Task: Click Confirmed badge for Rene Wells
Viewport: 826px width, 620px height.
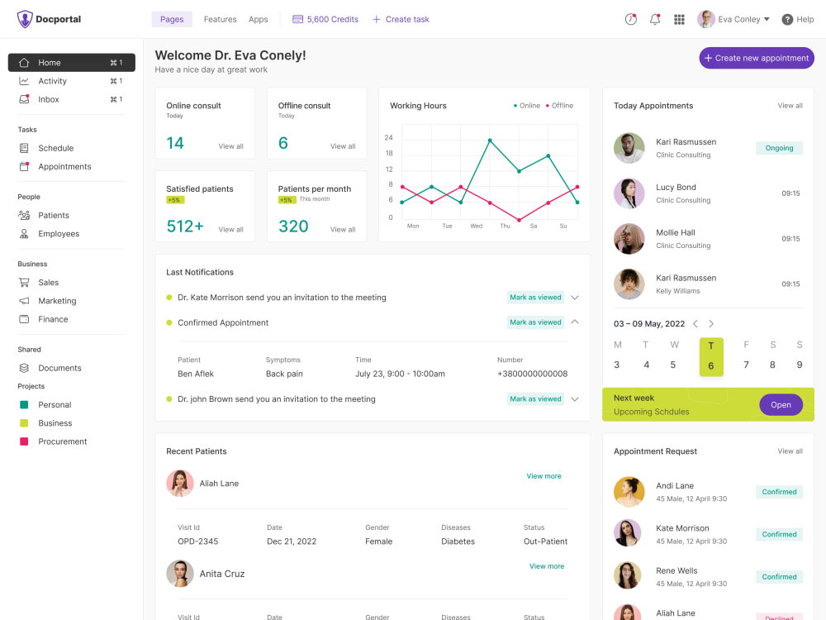Action: tap(779, 577)
